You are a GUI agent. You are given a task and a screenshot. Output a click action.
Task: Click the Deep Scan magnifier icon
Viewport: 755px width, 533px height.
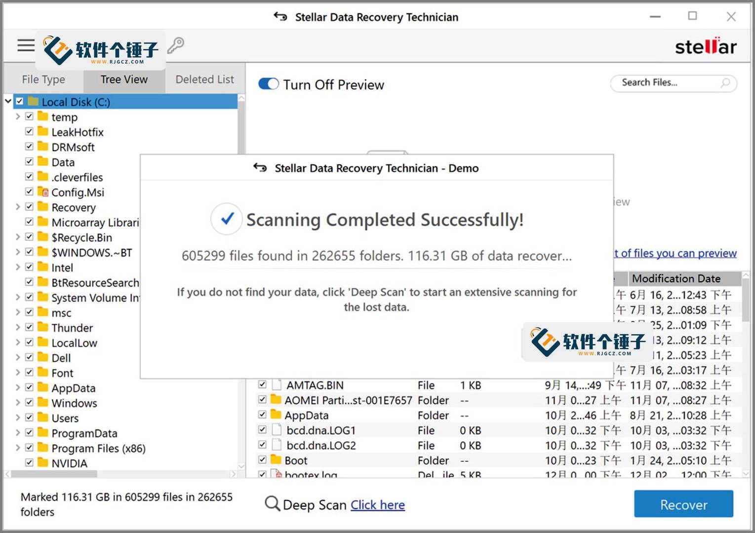pos(272,504)
